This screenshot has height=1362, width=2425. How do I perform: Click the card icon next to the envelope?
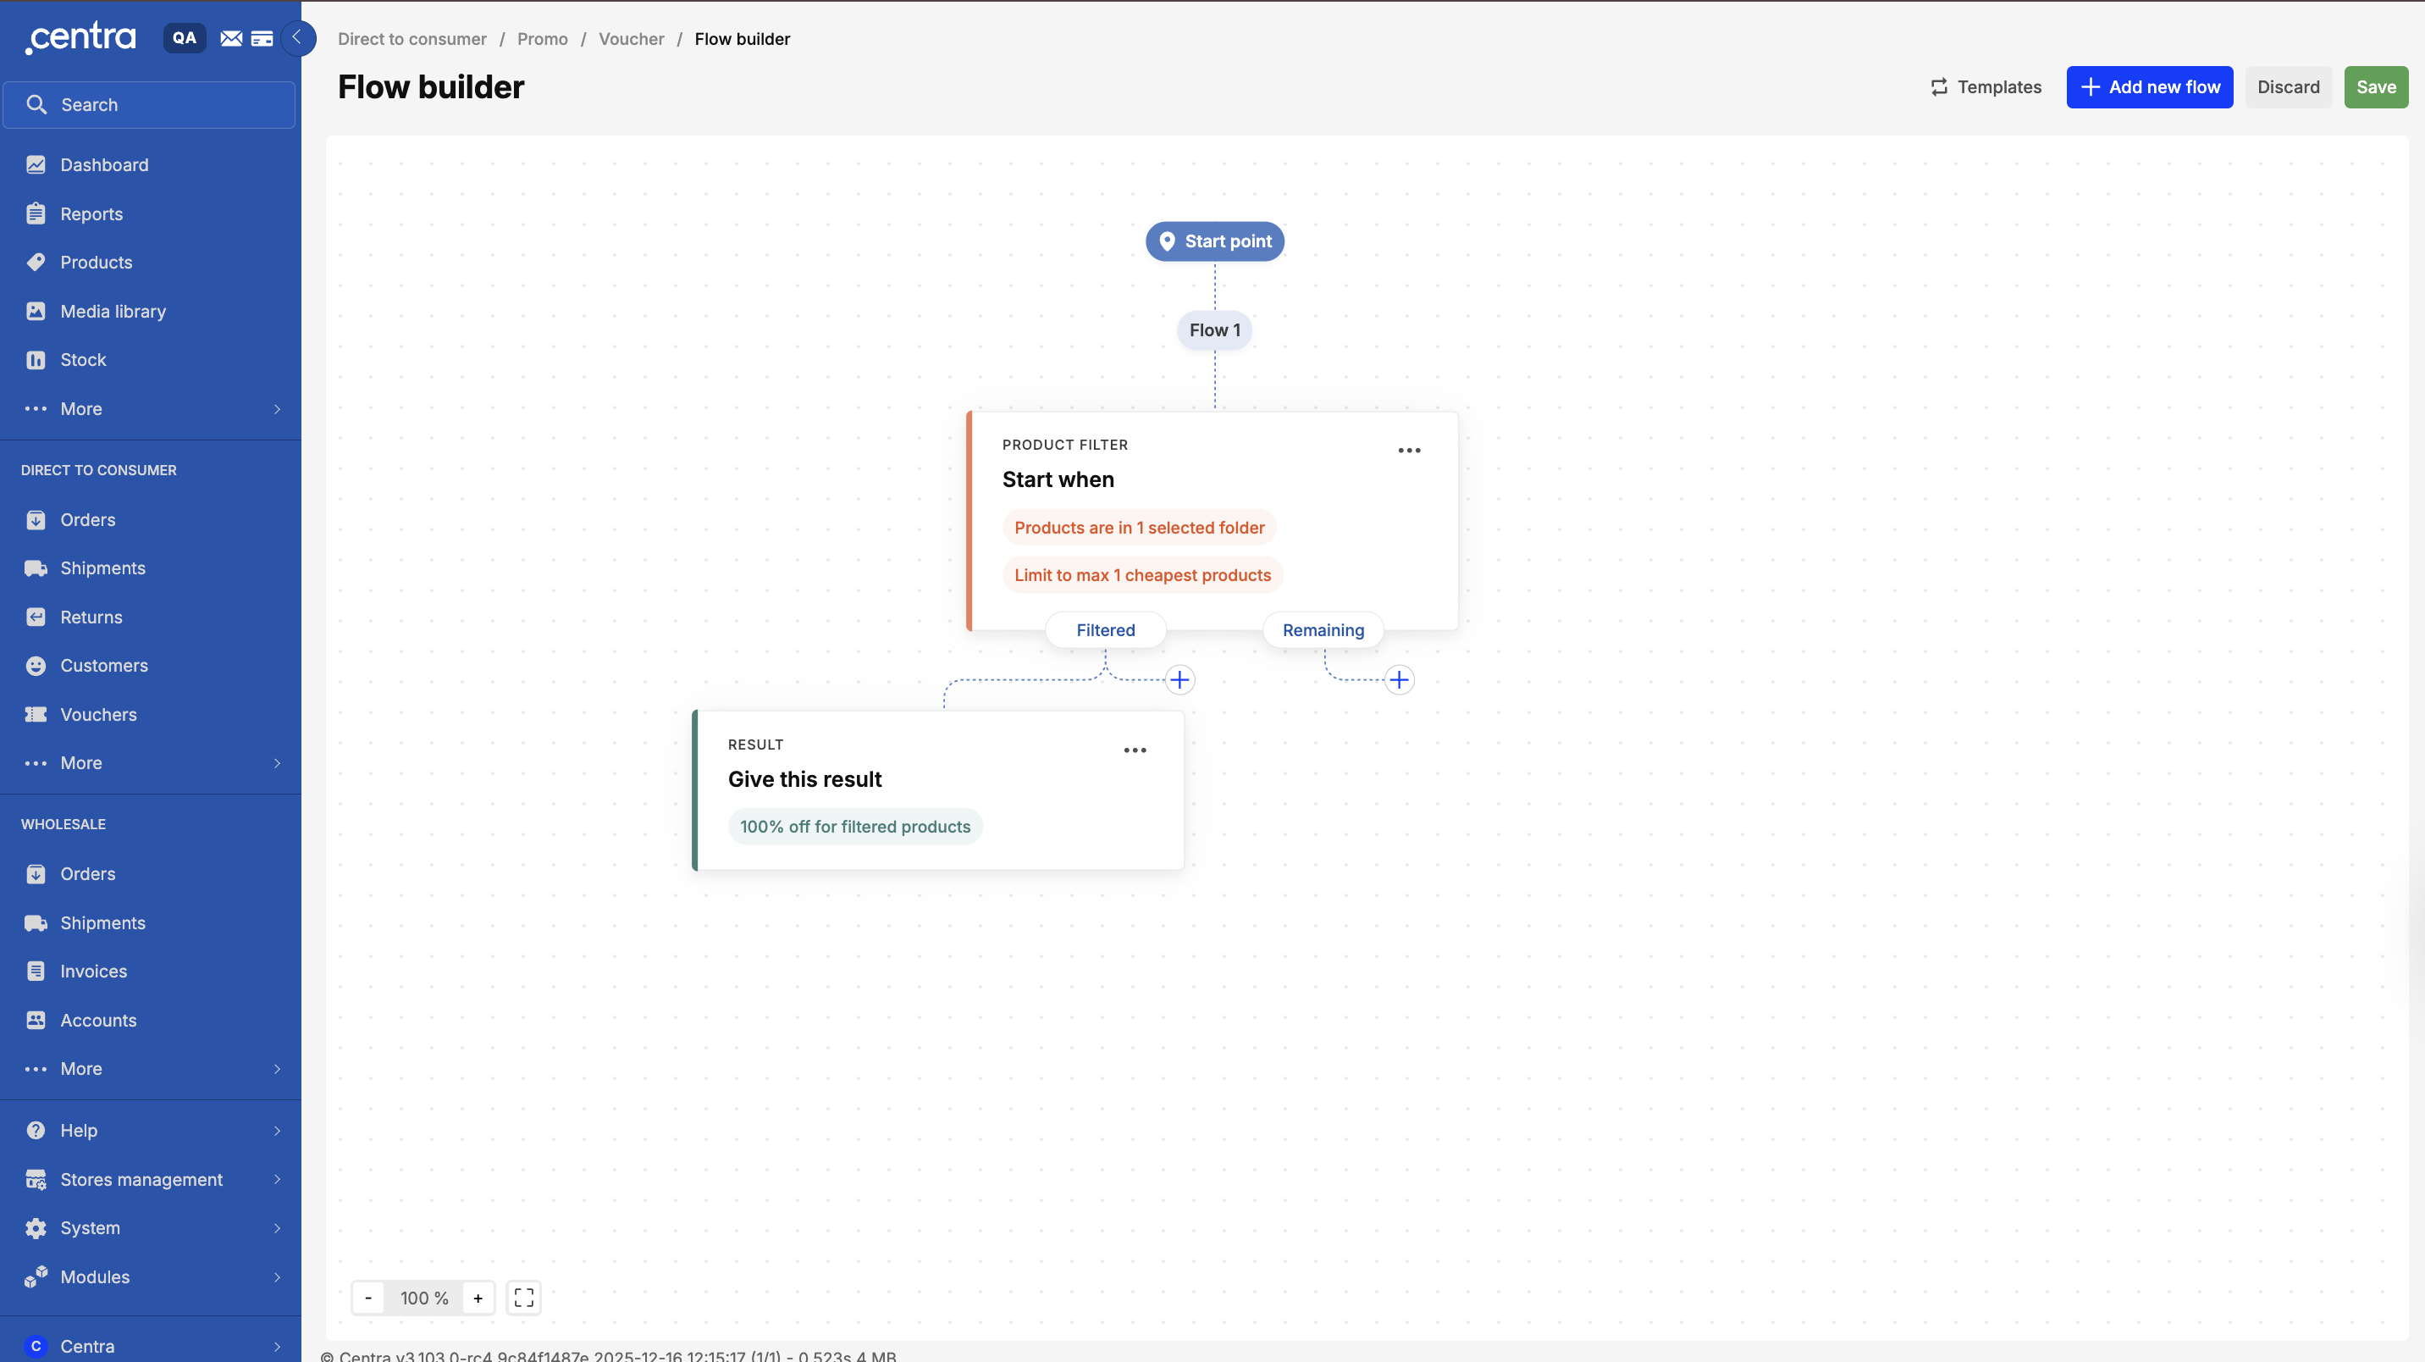click(x=262, y=39)
